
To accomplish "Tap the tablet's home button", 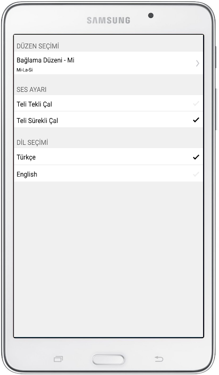I will (x=109, y=360).
